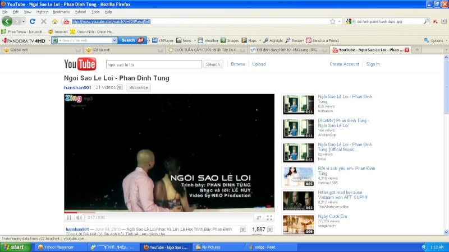Open the View menu

pos(28,12)
